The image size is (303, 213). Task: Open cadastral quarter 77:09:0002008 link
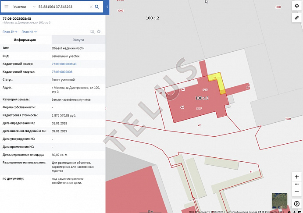coord(62,72)
